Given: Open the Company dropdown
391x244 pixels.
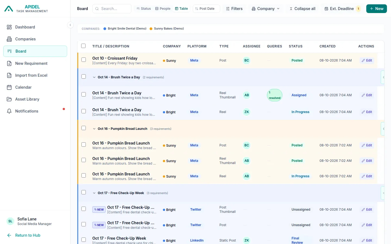Looking at the screenshot, I should (265, 9).
